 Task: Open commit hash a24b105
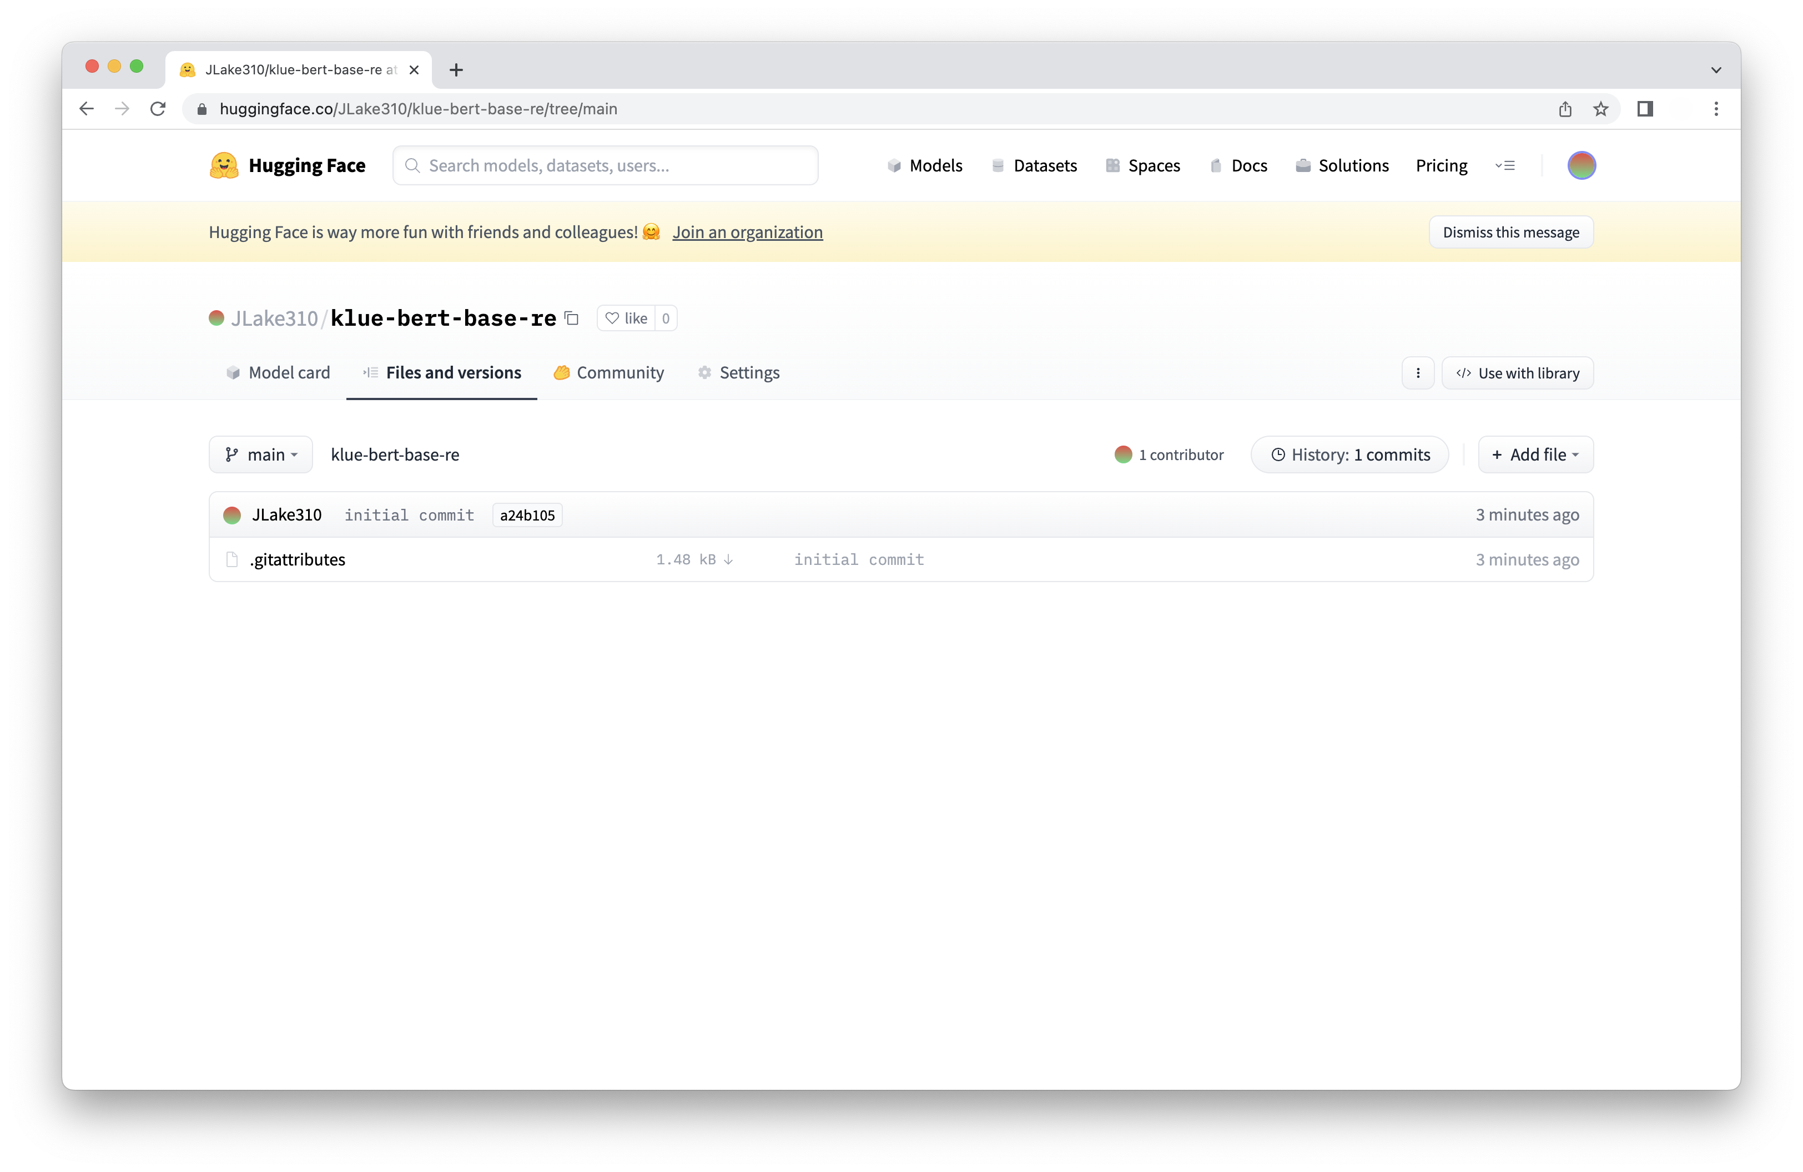coord(527,516)
